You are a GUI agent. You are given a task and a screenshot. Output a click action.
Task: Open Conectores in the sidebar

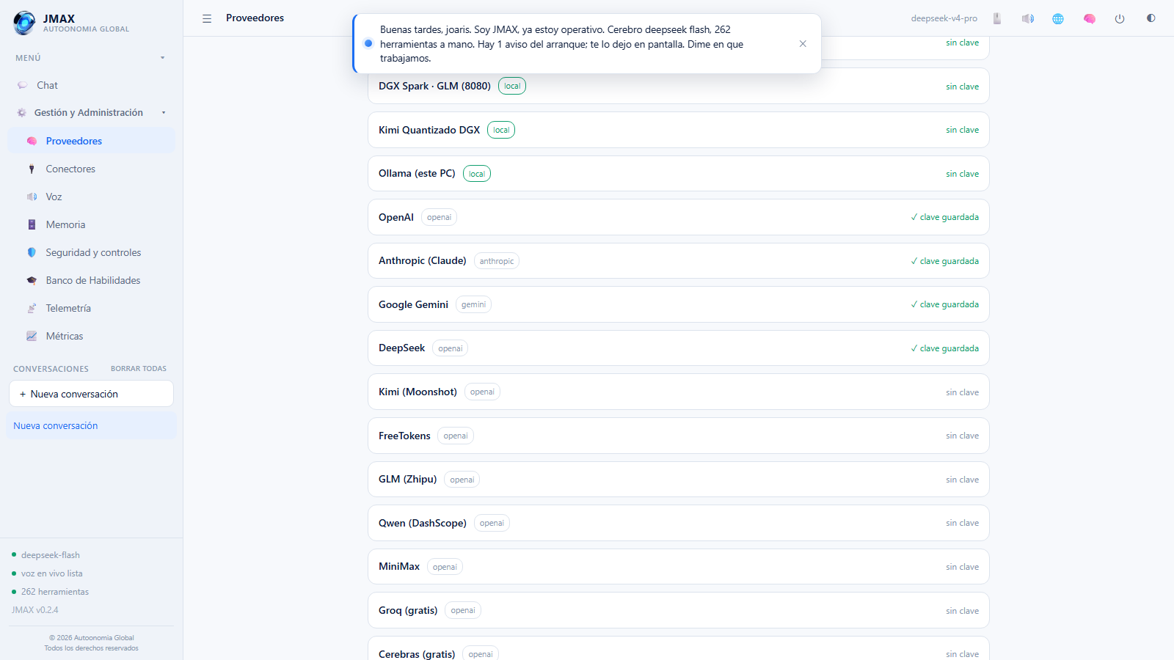[92, 169]
